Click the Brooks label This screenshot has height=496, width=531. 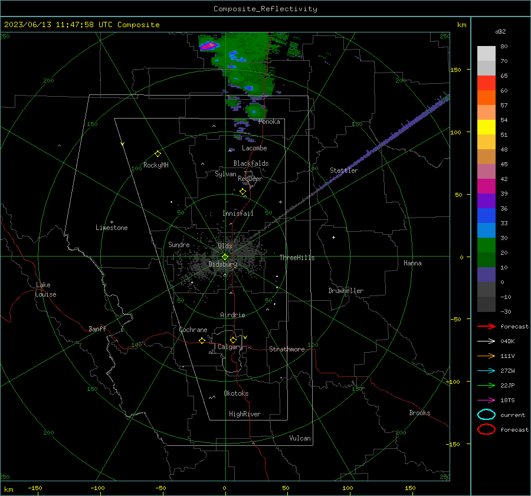(x=419, y=413)
